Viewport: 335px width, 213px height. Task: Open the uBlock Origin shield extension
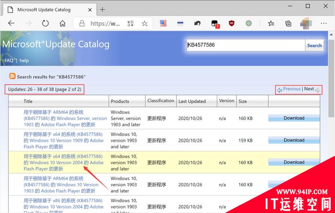231,23
